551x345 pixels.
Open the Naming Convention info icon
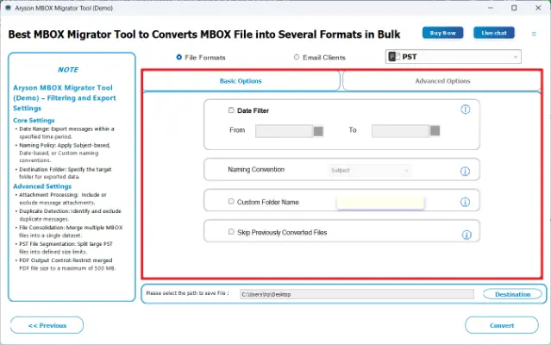[x=465, y=171]
